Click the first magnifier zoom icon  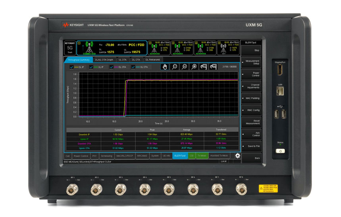[174, 67]
